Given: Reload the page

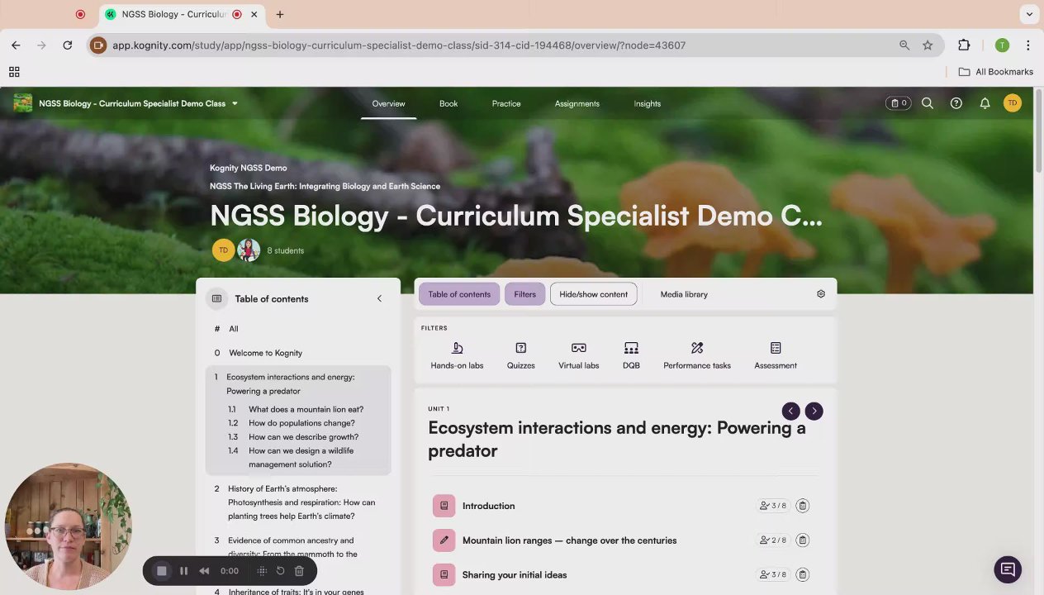Looking at the screenshot, I should click(x=68, y=45).
